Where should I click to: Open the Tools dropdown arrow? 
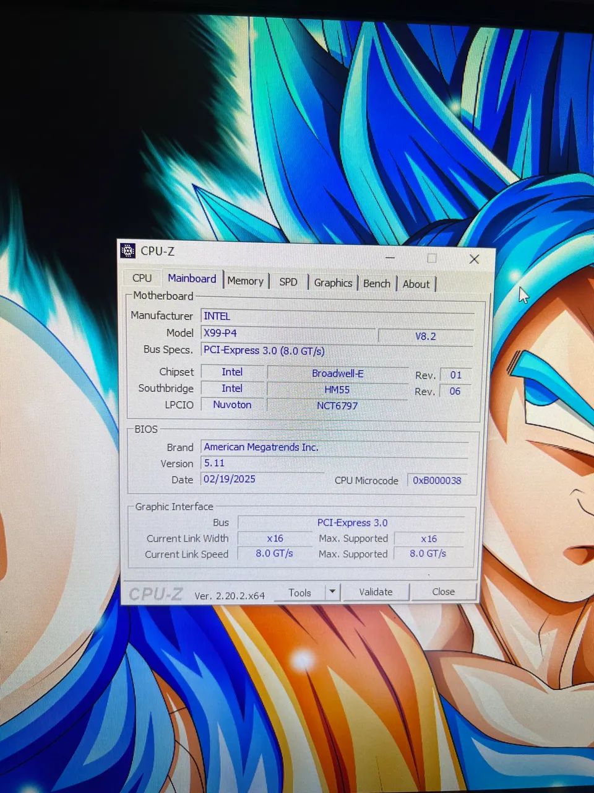332,592
